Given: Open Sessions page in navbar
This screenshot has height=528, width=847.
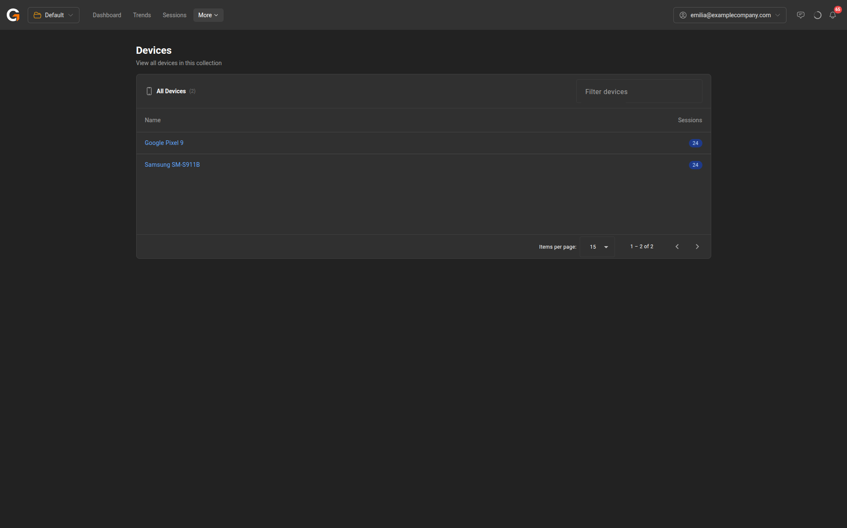Looking at the screenshot, I should point(174,15).
